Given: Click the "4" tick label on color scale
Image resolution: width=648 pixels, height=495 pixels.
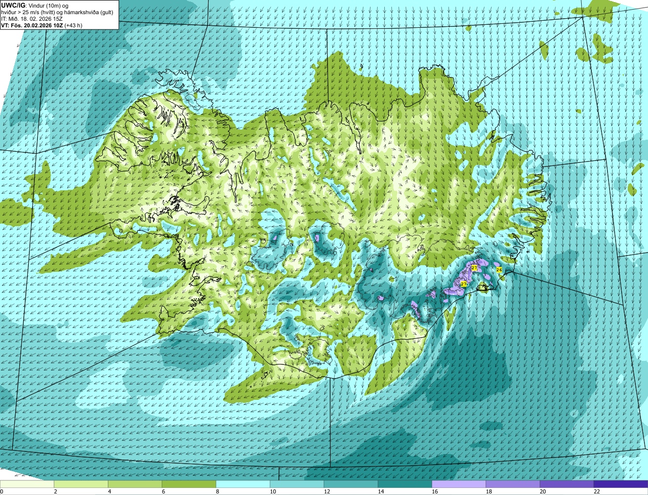Looking at the screenshot, I should [x=109, y=491].
